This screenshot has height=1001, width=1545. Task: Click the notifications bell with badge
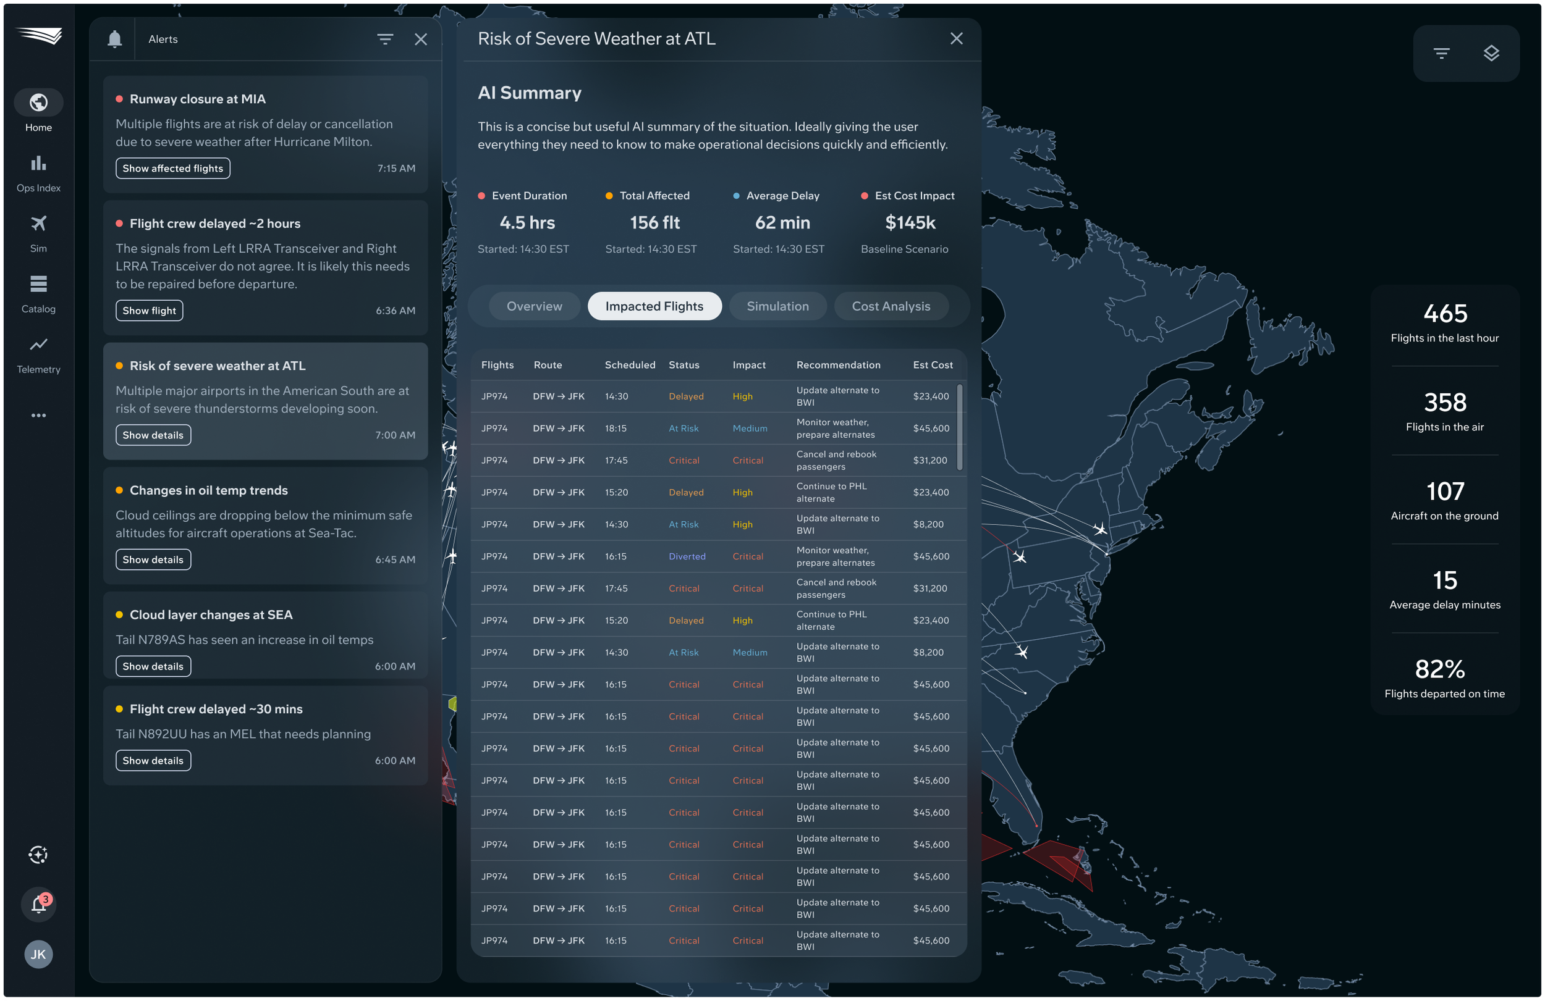tap(38, 904)
